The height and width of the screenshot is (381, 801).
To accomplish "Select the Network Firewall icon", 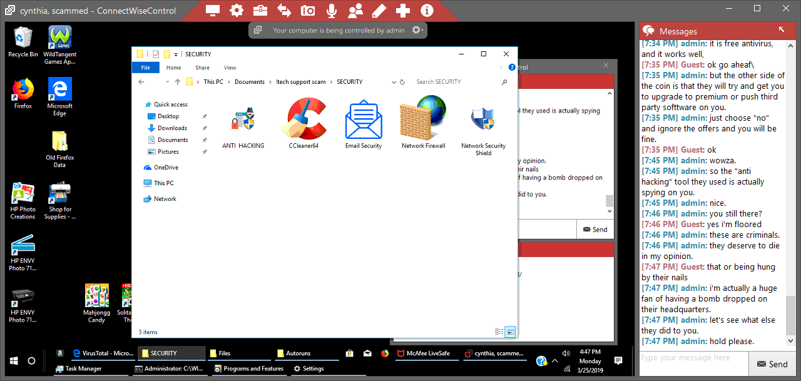I will pyautogui.click(x=423, y=123).
